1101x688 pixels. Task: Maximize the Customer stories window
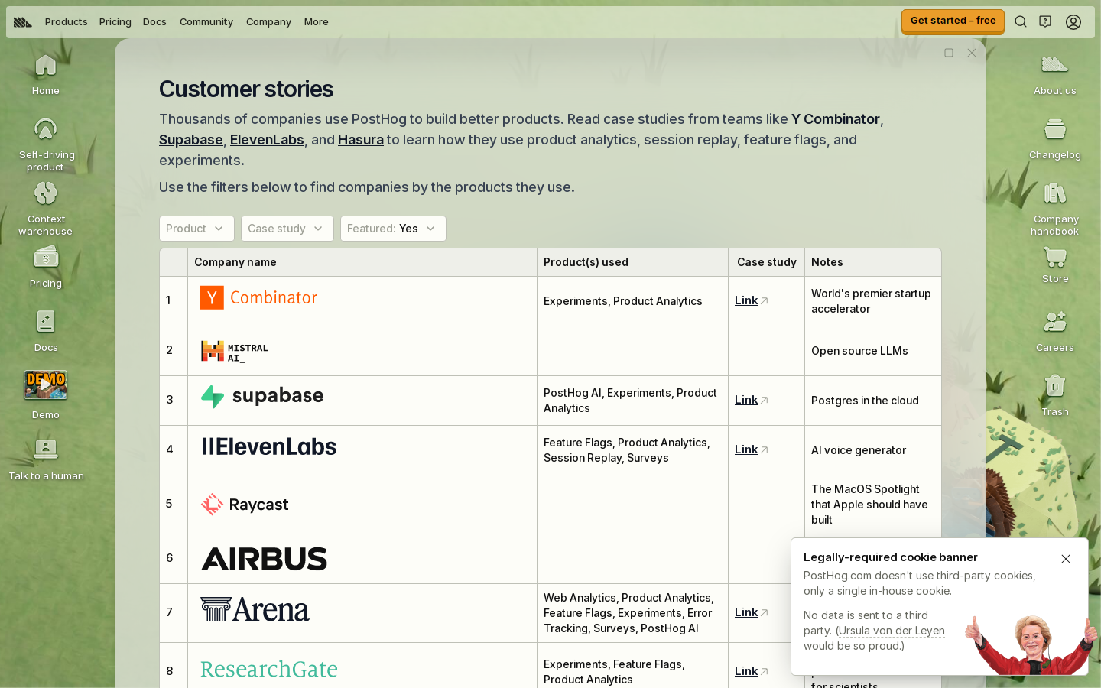pyautogui.click(x=949, y=53)
